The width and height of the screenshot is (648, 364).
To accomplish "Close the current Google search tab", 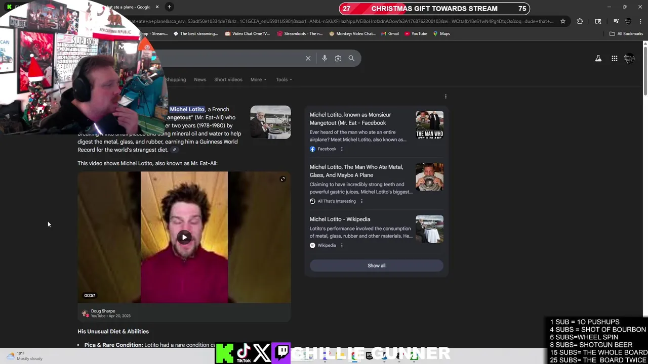I will 157,7.
